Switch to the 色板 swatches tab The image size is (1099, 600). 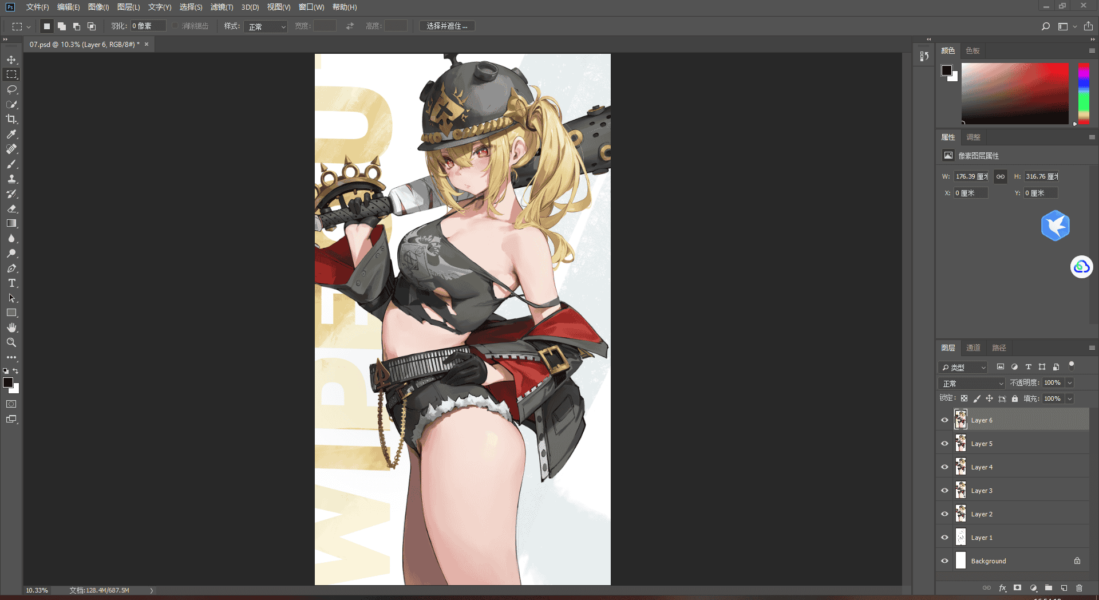point(973,51)
